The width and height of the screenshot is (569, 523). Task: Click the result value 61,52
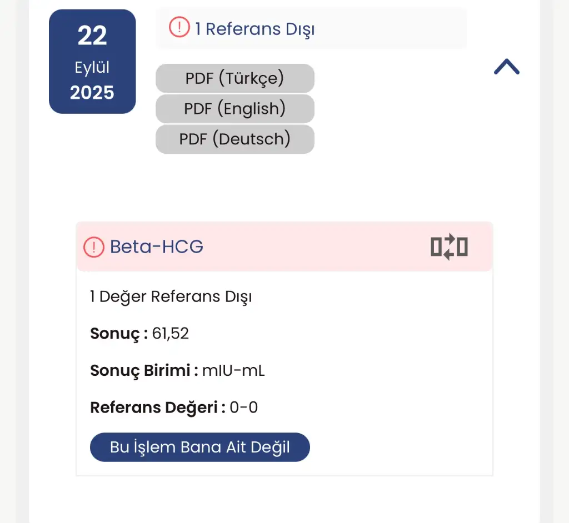(x=171, y=334)
